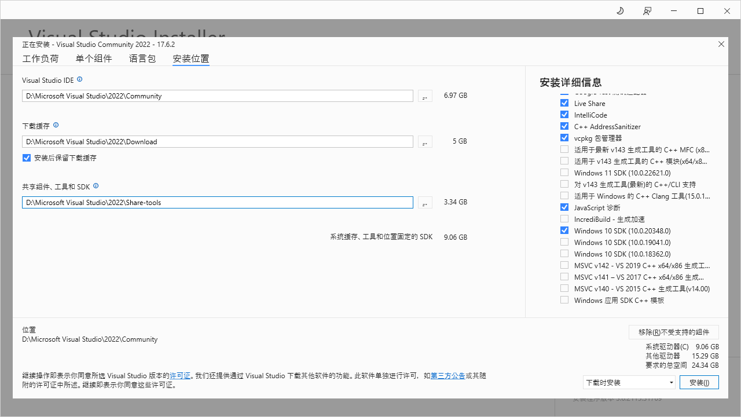
Task: Open the 单个组件 tab
Action: [x=94, y=58]
